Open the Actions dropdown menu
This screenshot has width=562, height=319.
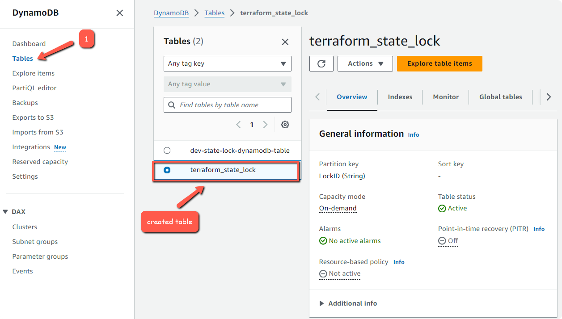(365, 63)
